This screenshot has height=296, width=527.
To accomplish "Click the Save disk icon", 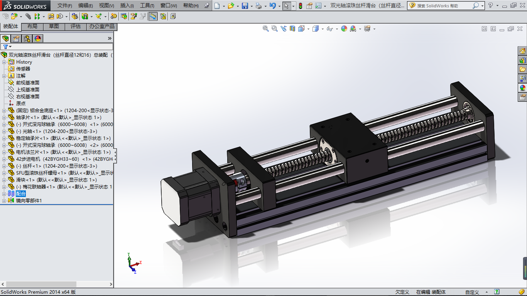I will click(245, 6).
